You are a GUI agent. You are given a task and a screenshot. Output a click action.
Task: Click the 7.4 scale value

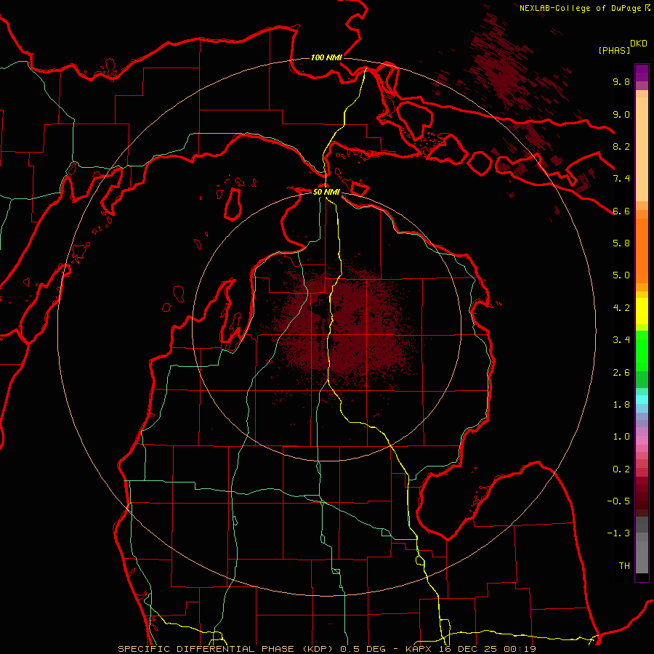click(x=621, y=179)
